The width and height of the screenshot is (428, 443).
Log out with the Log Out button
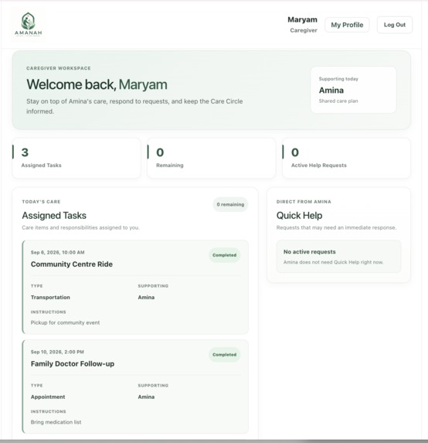pos(395,25)
